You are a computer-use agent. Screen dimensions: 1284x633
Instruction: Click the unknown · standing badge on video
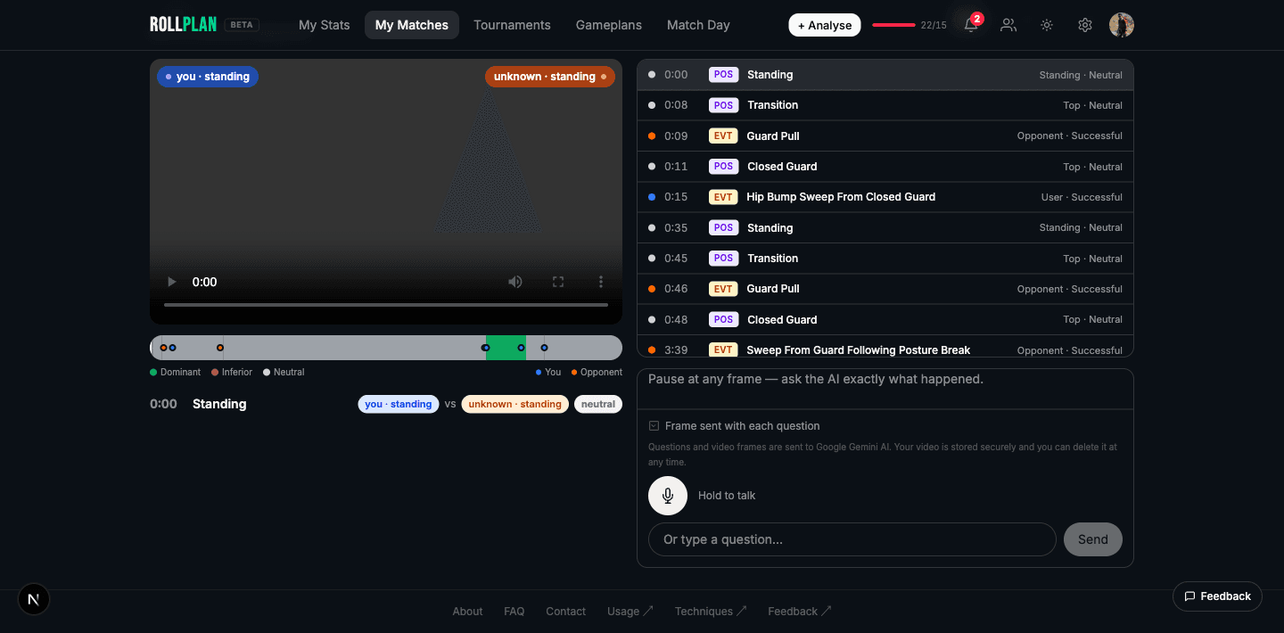click(550, 77)
